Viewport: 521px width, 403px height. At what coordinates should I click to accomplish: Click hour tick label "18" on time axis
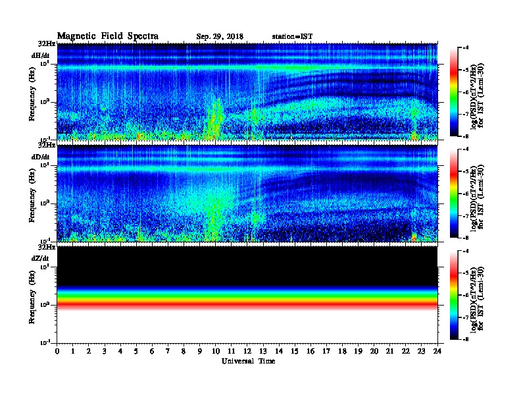342,351
